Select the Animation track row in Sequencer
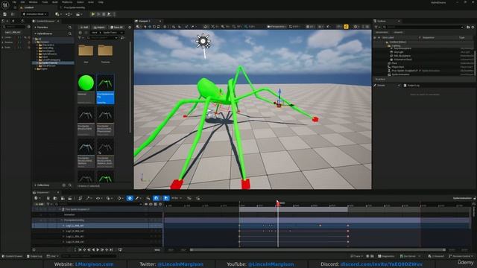477x268 pixels. point(98,215)
